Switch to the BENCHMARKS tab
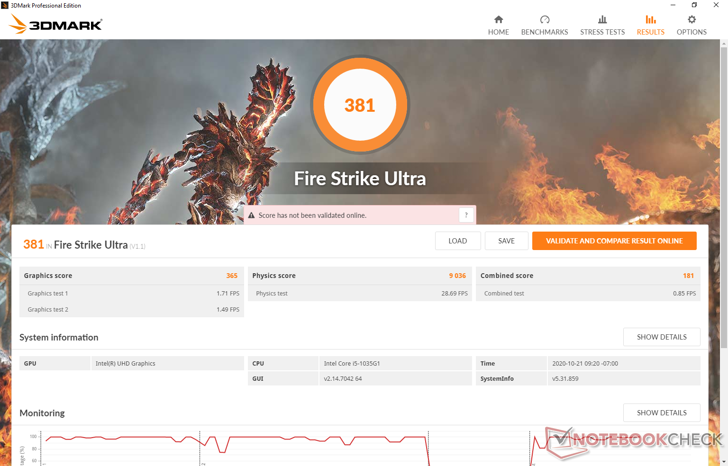728x466 pixels. (545, 26)
